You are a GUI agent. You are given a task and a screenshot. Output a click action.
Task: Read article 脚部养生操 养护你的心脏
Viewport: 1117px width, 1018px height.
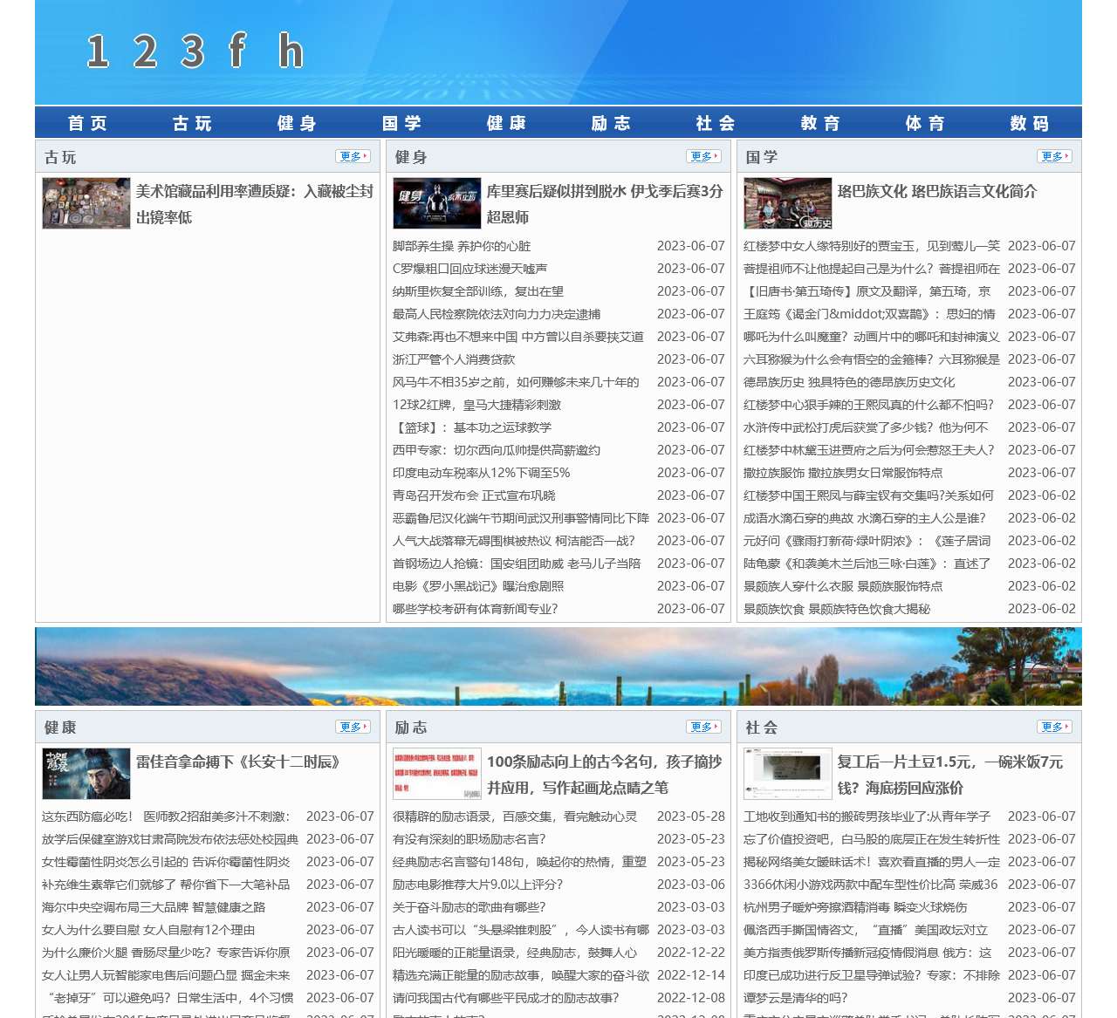(462, 247)
